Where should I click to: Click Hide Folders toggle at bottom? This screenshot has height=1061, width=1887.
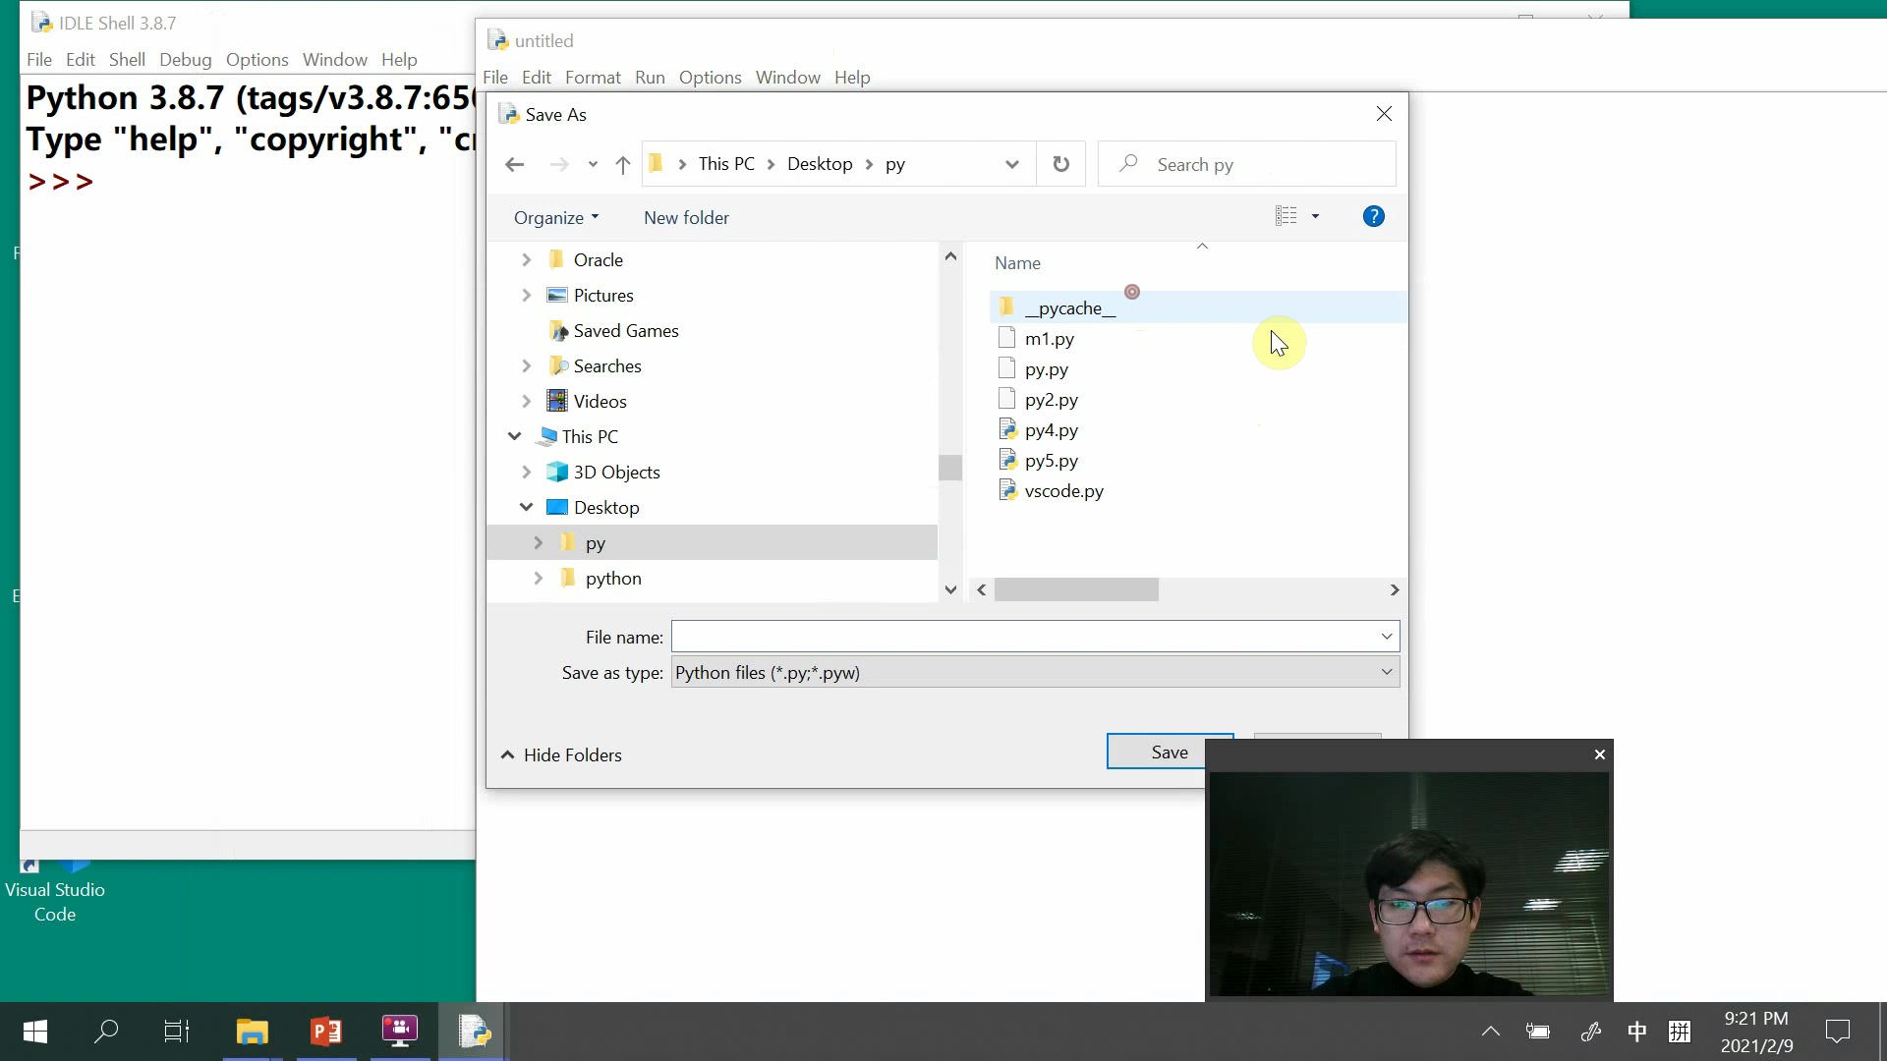tap(564, 754)
